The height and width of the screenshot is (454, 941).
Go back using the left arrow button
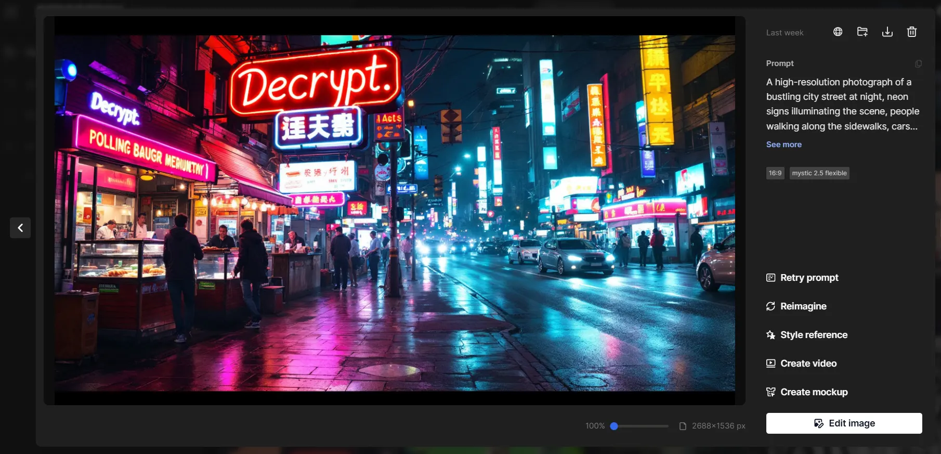tap(20, 228)
